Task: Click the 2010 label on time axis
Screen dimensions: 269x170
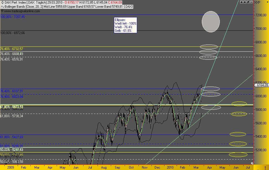Action: click(170, 168)
